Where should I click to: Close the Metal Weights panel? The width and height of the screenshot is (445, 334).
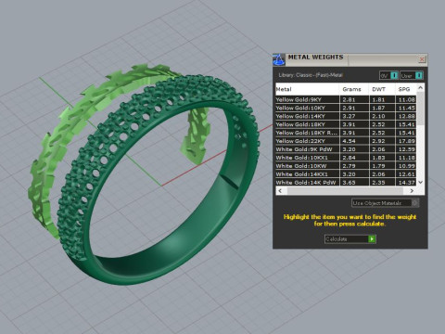point(422,59)
